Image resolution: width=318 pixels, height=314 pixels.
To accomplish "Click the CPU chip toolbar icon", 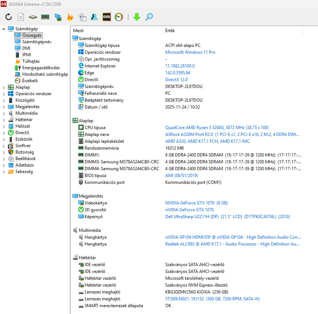I will tap(33, 17).
